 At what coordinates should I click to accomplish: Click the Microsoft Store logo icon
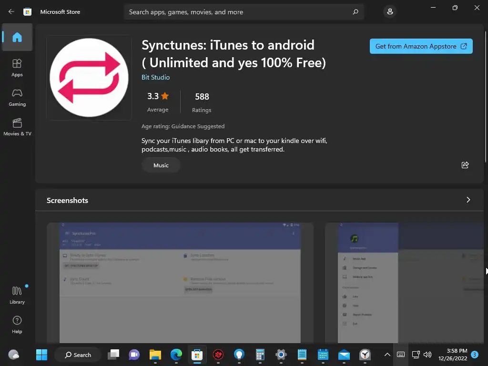pos(27,12)
